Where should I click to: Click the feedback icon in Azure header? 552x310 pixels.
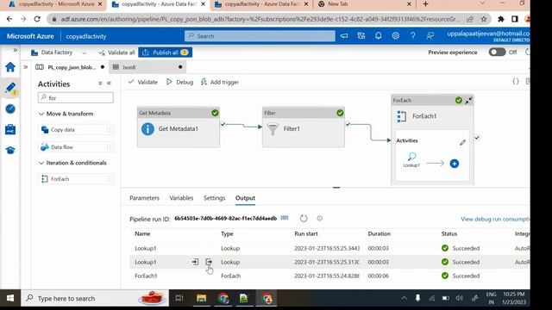pos(430,36)
